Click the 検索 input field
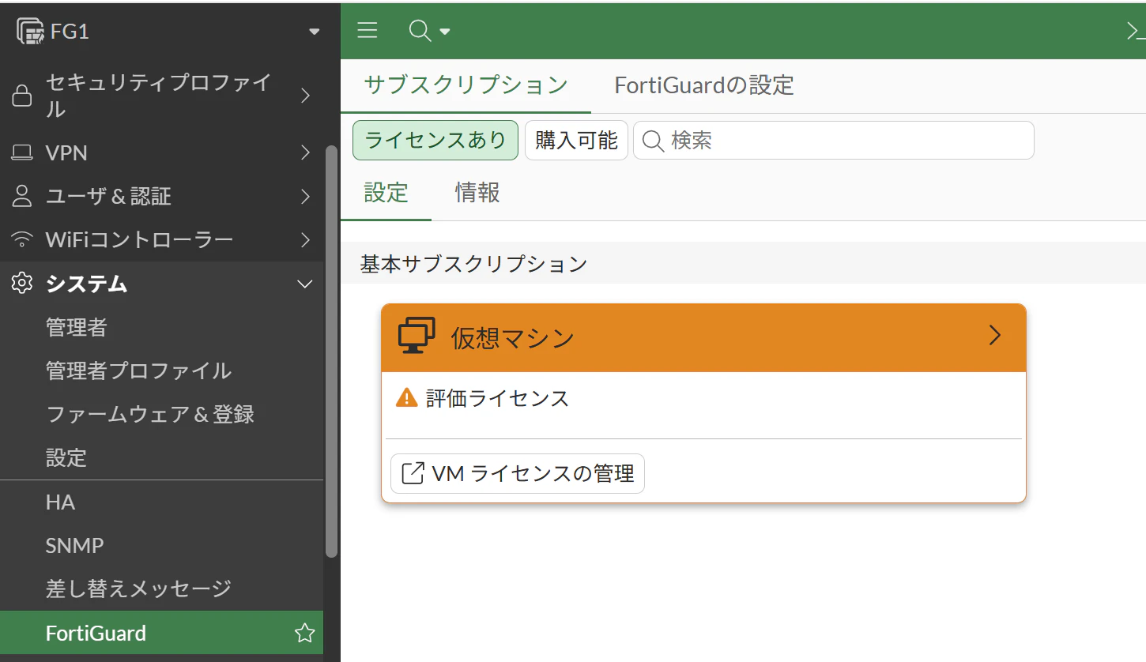The image size is (1146, 662). pyautogui.click(x=834, y=141)
